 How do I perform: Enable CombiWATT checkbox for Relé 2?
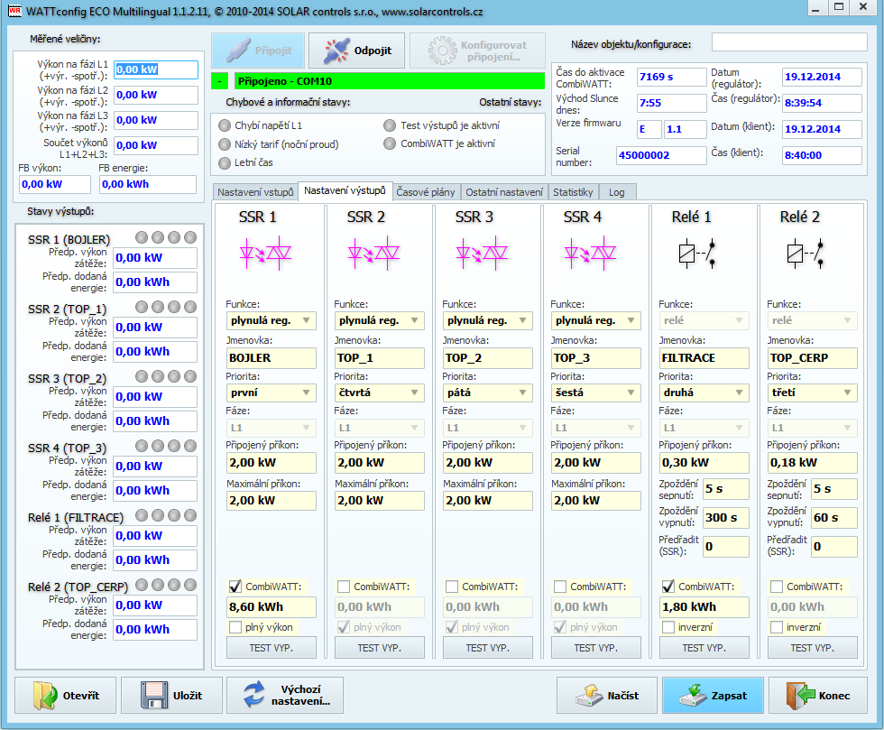[777, 587]
